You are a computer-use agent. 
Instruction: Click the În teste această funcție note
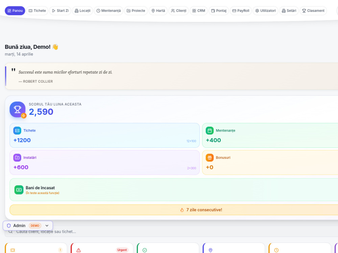coord(43,193)
